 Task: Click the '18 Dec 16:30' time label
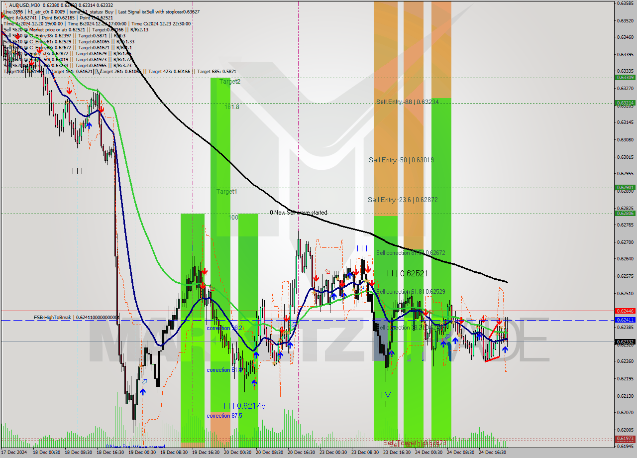click(x=111, y=453)
